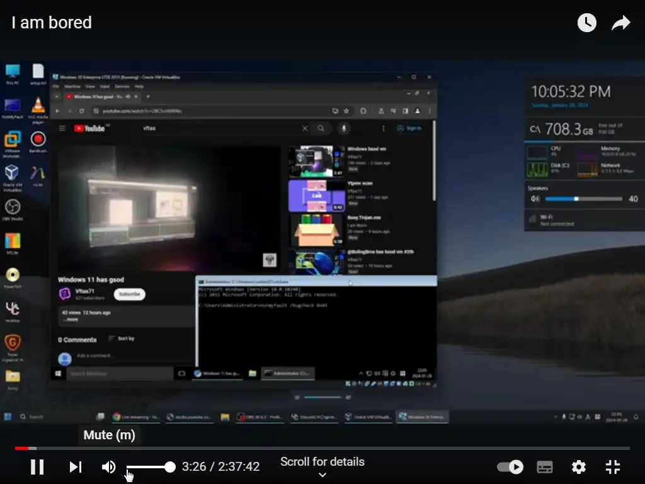Click Topaz Gigapixel desktop icon
This screenshot has height=484, width=645.
click(x=13, y=348)
